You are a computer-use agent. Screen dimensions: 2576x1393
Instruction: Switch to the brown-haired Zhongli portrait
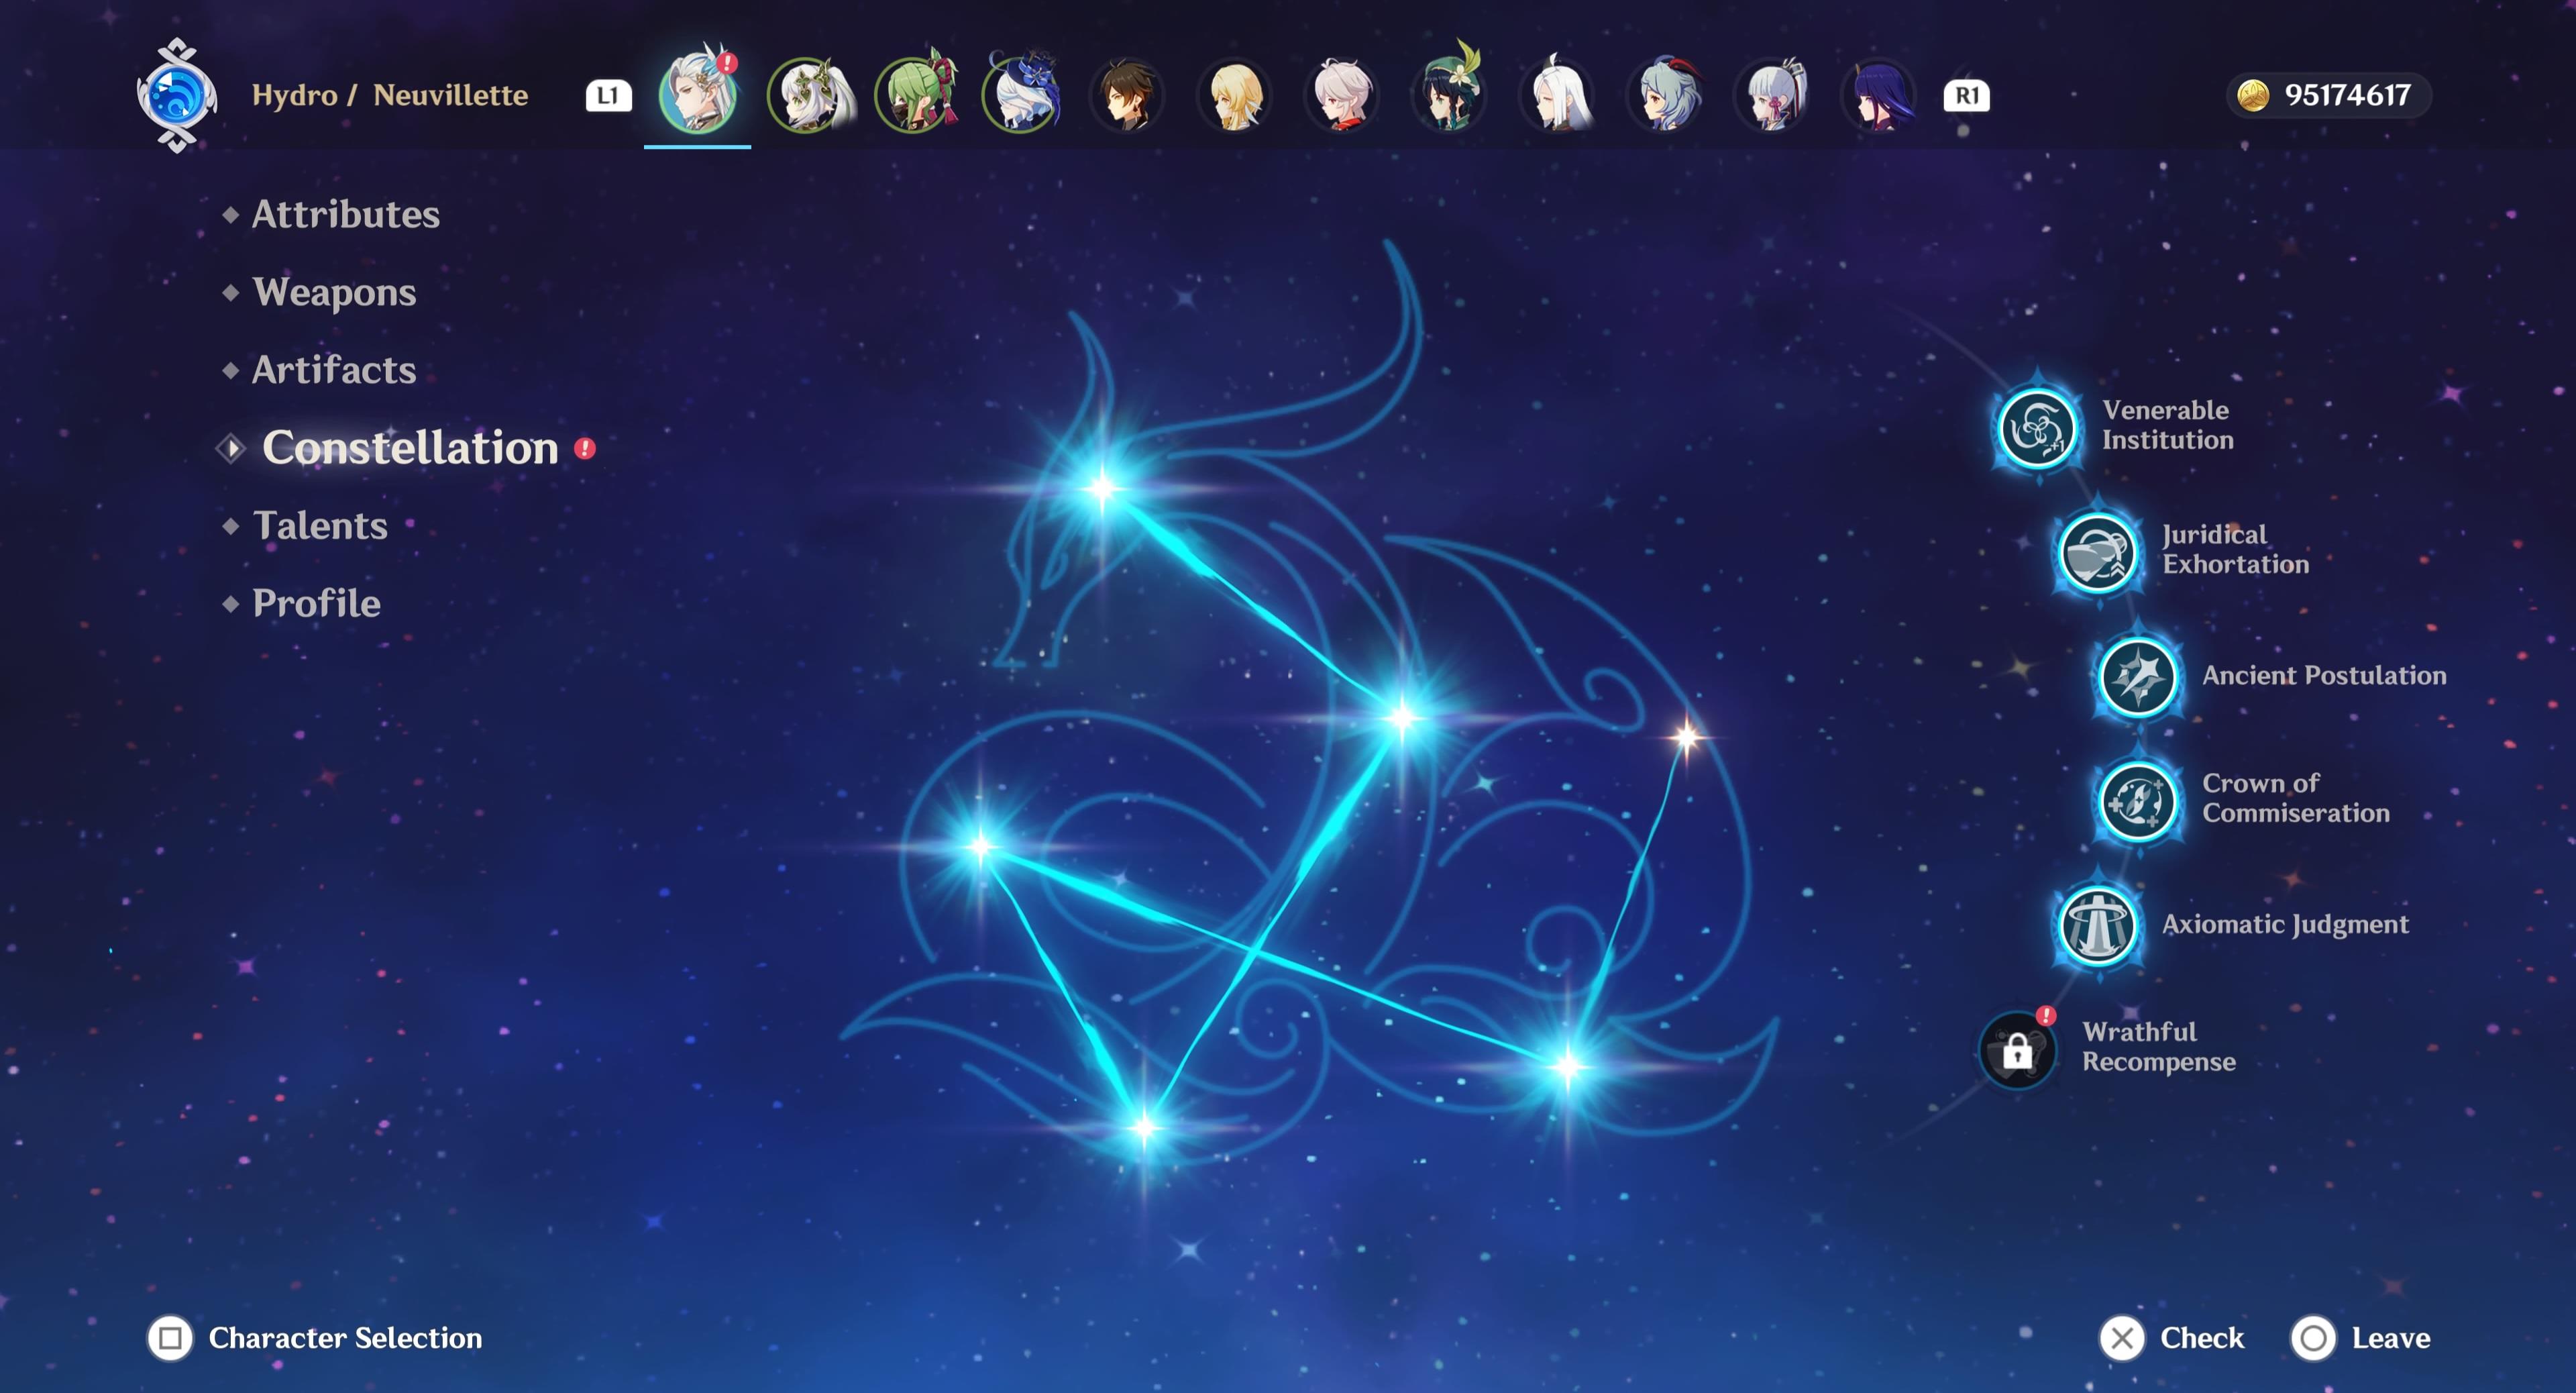tap(1128, 96)
